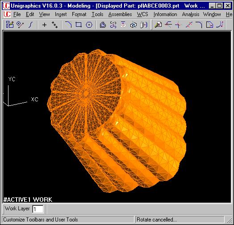The height and width of the screenshot is (225, 234).
Task: Click the UG document icon beside File
Action: click(7, 14)
